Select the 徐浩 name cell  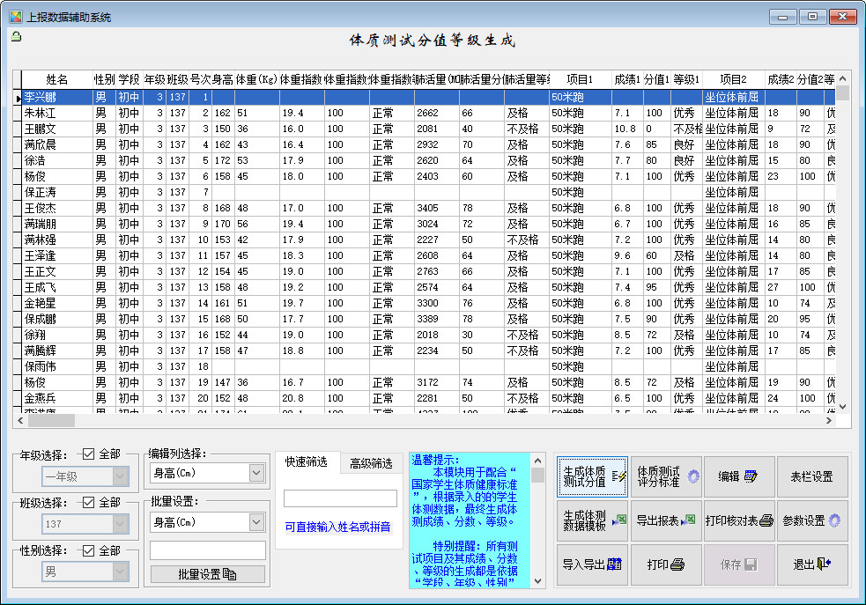(57, 160)
